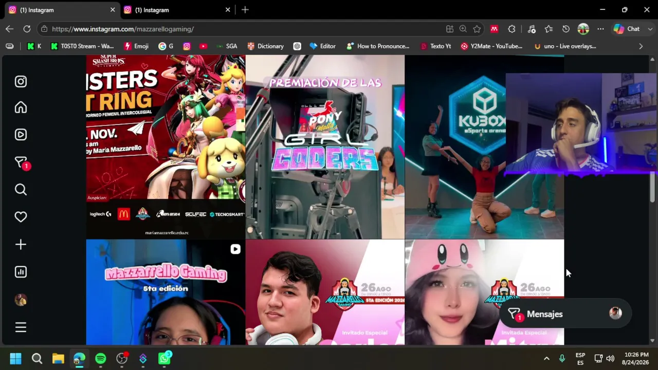
Task: Click the Create plus icon in sidebar
Action: tap(21, 245)
